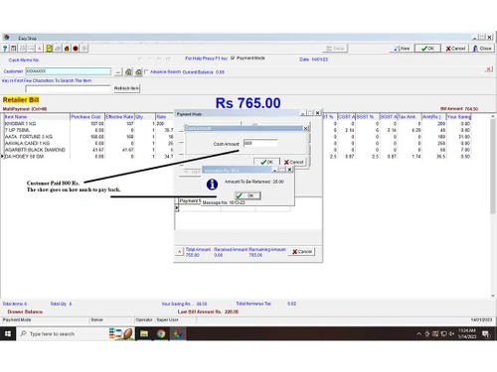The height and width of the screenshot is (372, 497).
Task: Click the Item Name column header
Action: 37,117
